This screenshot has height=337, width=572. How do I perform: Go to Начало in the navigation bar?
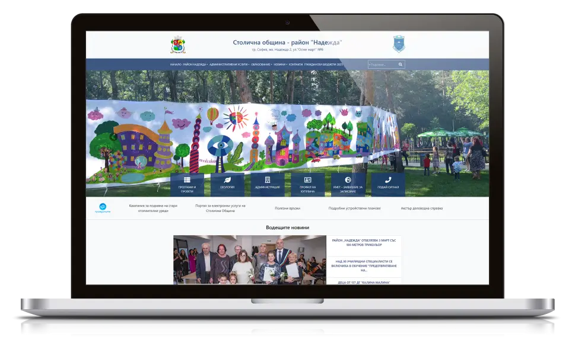point(175,64)
